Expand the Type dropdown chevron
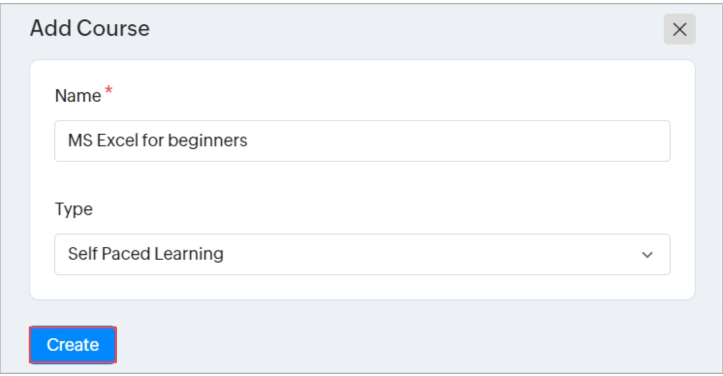Viewport: 723px width, 376px height. click(647, 255)
